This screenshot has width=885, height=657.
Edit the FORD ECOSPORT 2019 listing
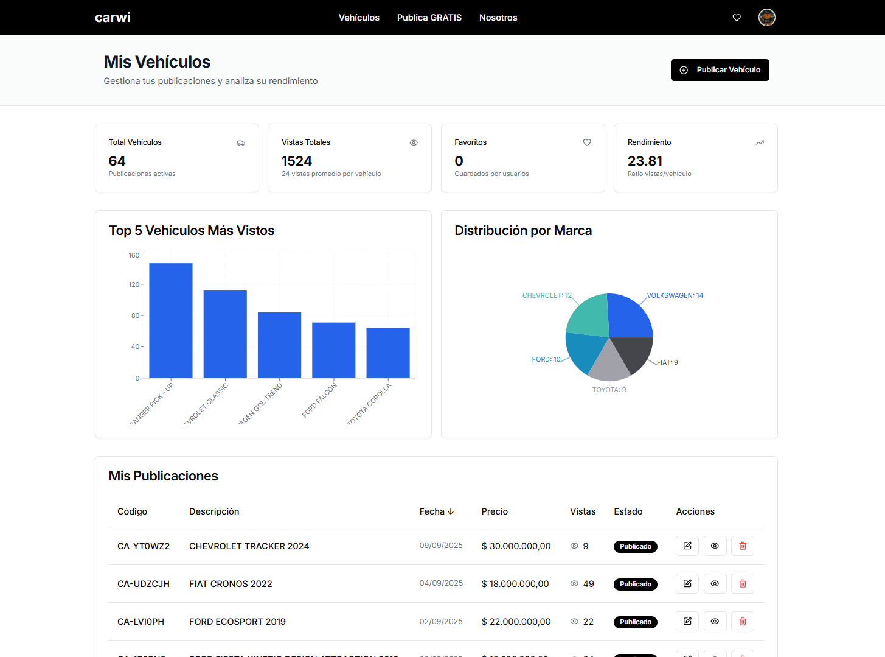[687, 622]
